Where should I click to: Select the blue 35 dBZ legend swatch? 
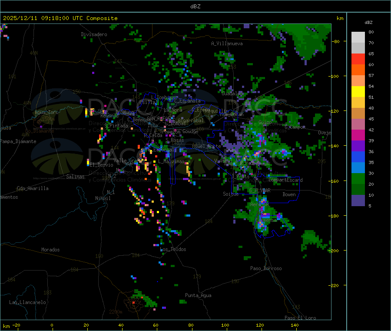click(x=358, y=157)
